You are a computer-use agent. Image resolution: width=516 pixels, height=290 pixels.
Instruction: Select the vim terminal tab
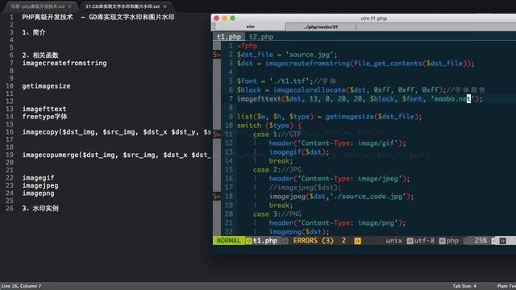click(x=250, y=27)
